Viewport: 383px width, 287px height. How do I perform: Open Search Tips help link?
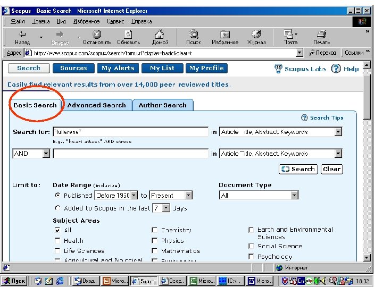pos(322,117)
